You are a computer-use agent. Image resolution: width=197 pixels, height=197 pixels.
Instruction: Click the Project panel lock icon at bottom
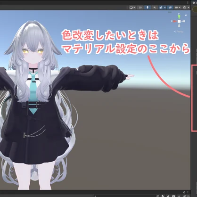coord(184,192)
